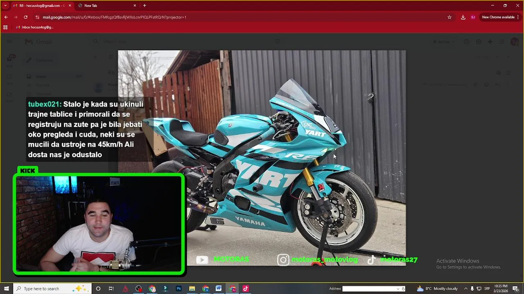This screenshot has height=294, width=524.
Task: Open dimmed Active status dropdown in Gmail
Action: tap(443, 42)
